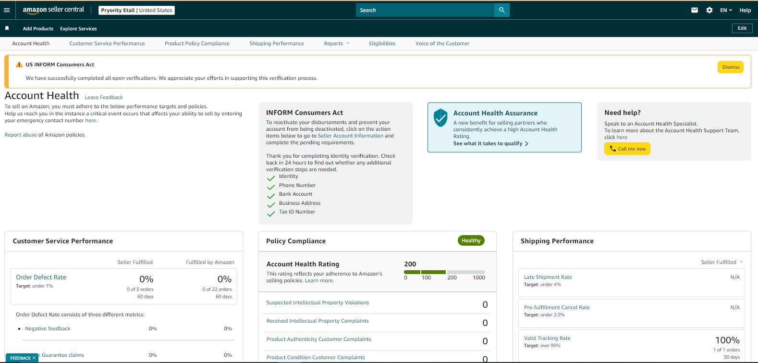Click the Leave Feedback link
Screen dimensions: 758x363
click(104, 97)
